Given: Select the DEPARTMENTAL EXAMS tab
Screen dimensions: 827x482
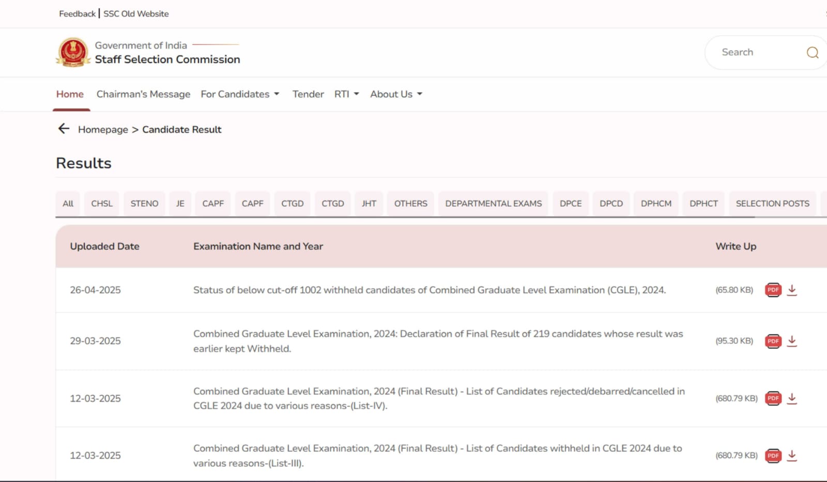Looking at the screenshot, I should tap(494, 204).
